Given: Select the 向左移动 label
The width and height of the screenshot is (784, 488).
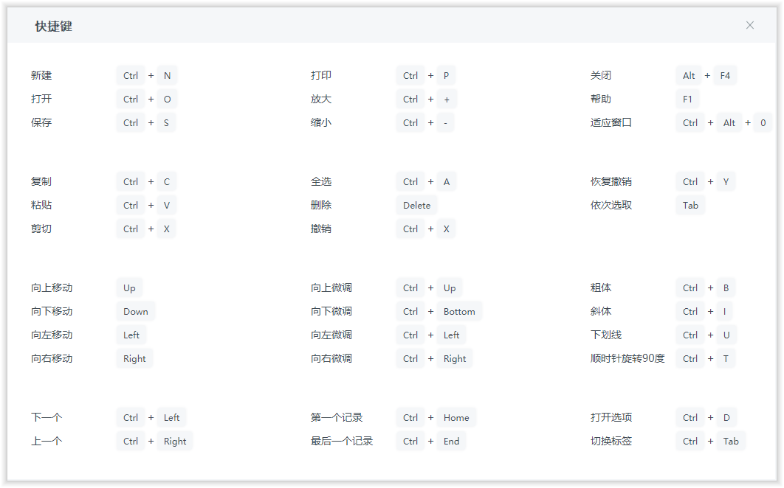Looking at the screenshot, I should click(x=52, y=335).
